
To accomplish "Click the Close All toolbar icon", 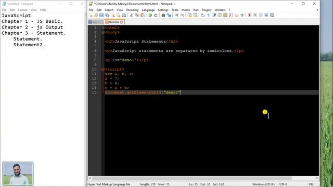I will pyautogui.click(x=118, y=15).
